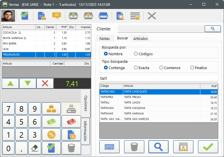The height and width of the screenshot is (157, 224).
Task: Click the on-screen keyboard button below results
Action: pos(109,147)
